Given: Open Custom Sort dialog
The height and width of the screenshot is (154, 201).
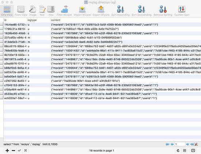Looking at the screenshot, I should (x=182, y=11).
